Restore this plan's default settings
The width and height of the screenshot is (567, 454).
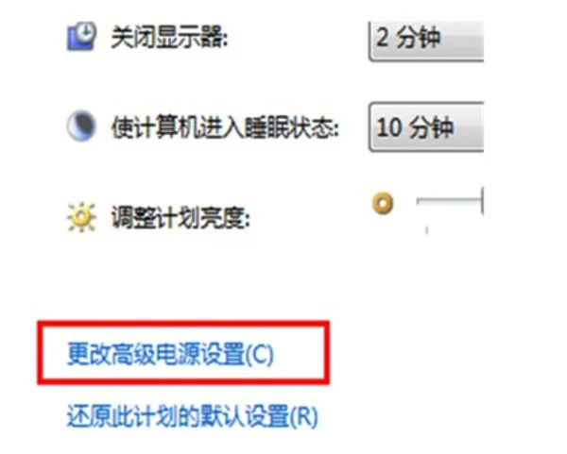point(192,415)
